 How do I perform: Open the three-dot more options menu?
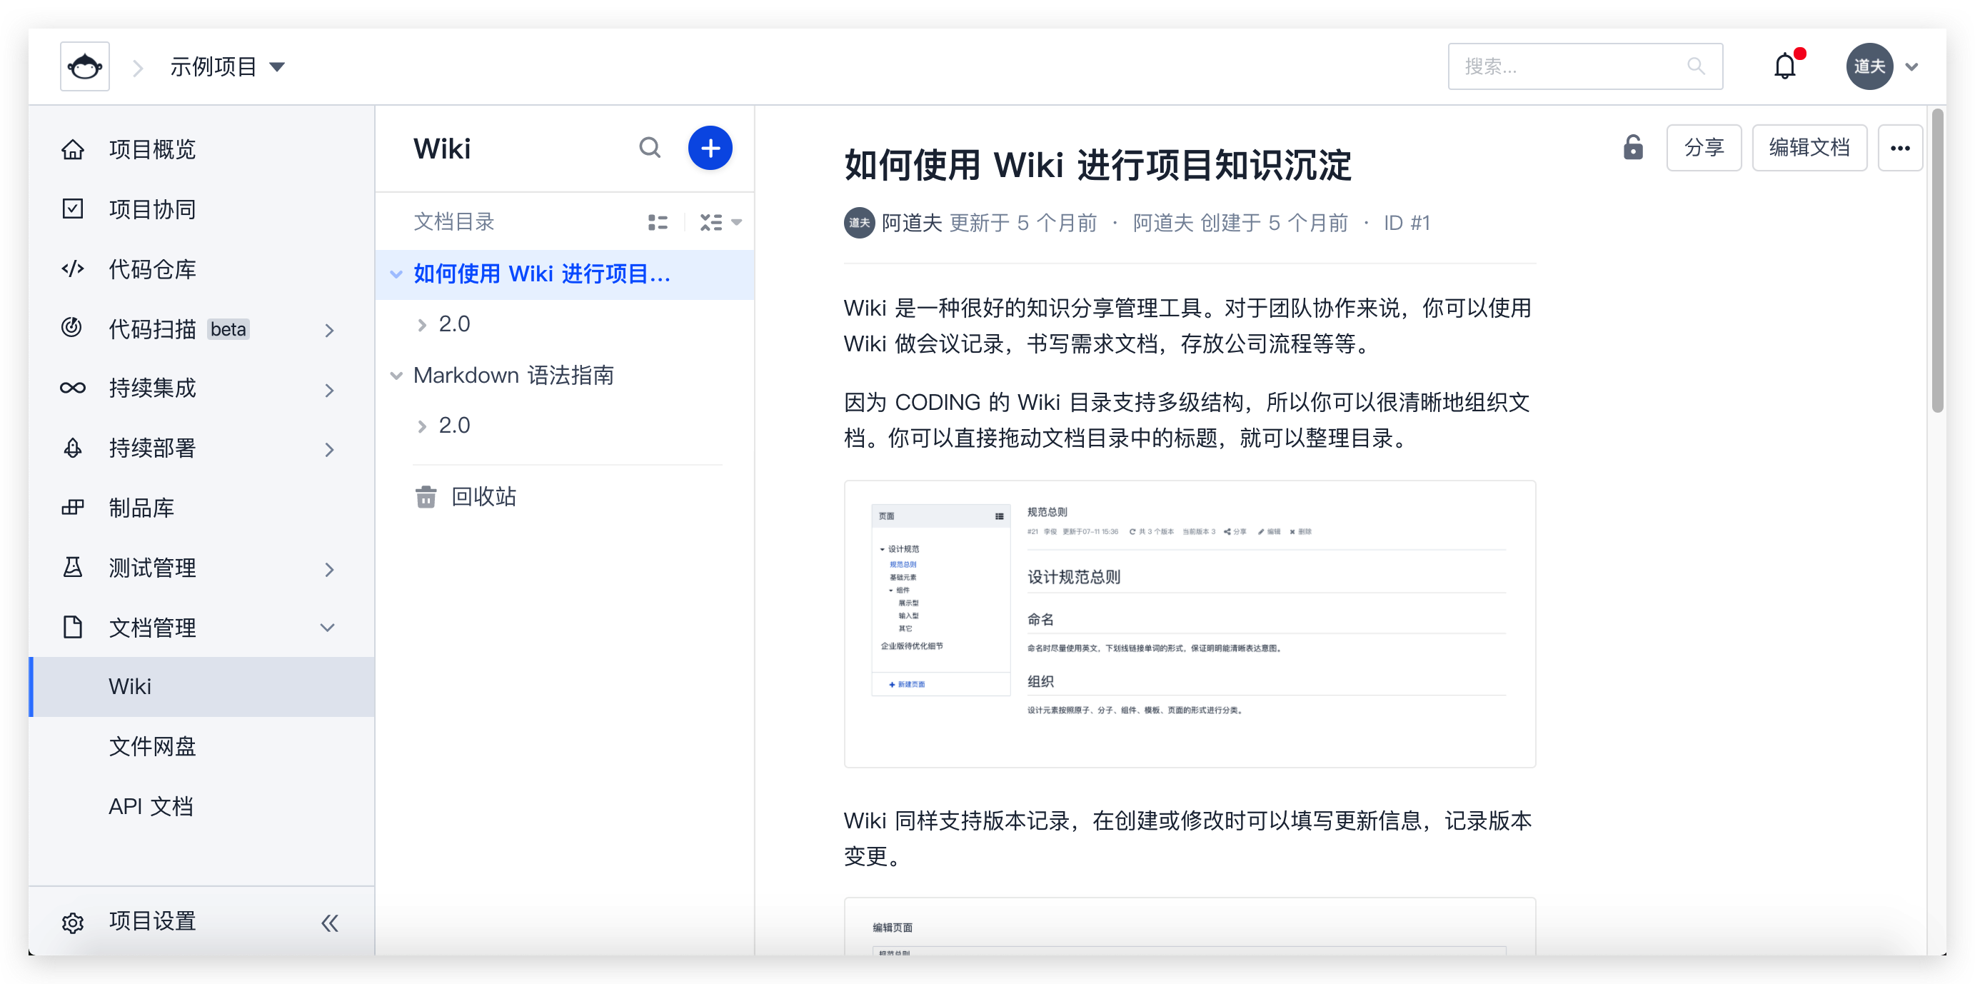[1899, 148]
